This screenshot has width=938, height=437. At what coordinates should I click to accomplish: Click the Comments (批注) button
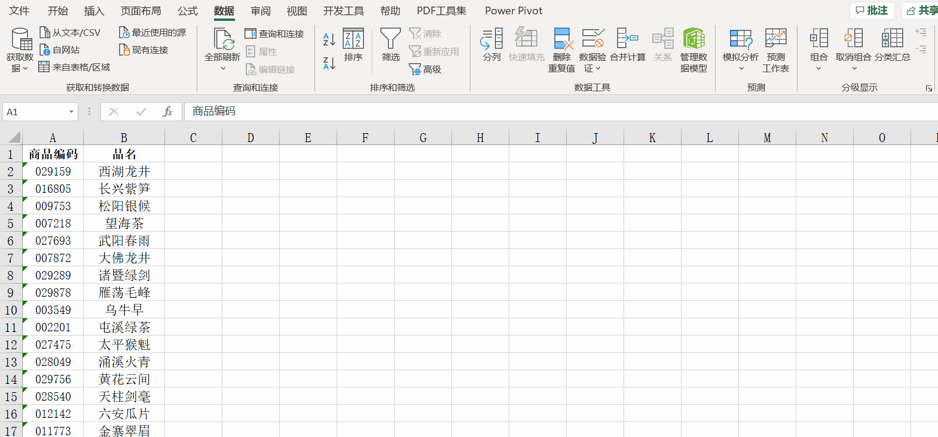point(872,10)
